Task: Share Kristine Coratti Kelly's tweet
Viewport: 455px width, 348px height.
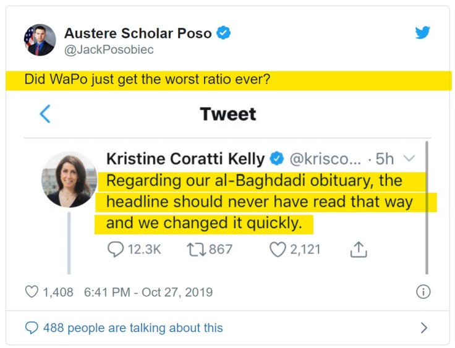Action: pos(358,249)
